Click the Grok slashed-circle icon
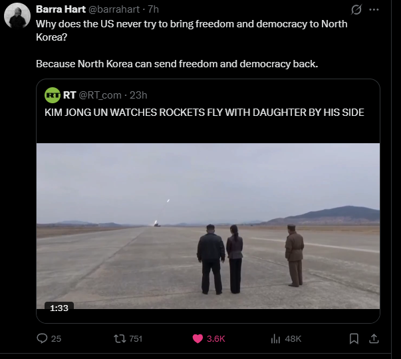401x359 pixels. pyautogui.click(x=356, y=10)
